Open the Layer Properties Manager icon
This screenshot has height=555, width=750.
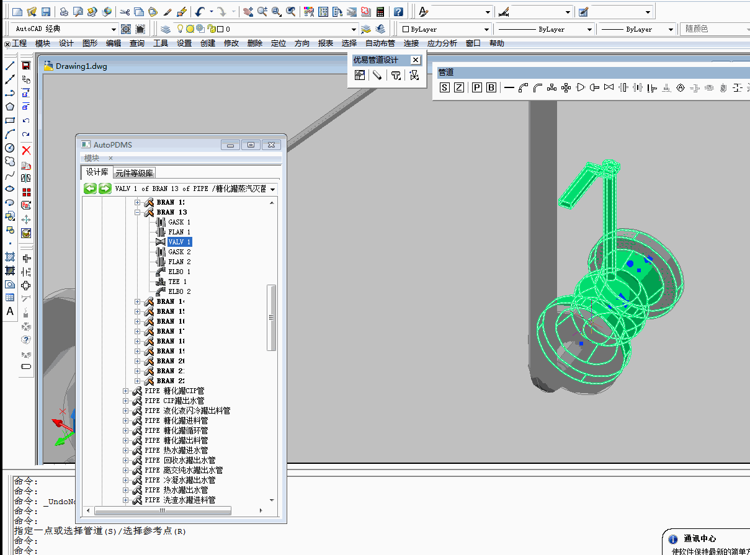[x=165, y=29]
